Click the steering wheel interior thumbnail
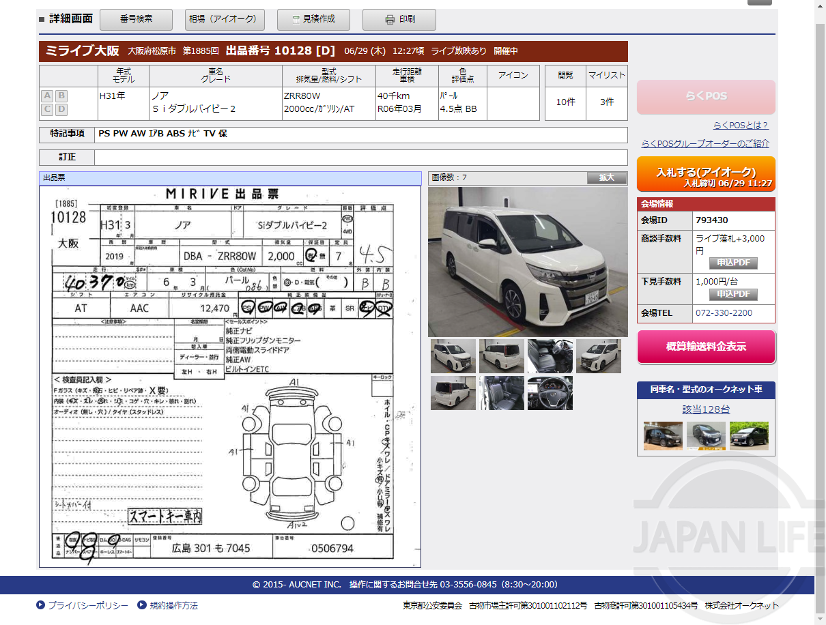Viewport: 826px width, 625px height. (550, 394)
